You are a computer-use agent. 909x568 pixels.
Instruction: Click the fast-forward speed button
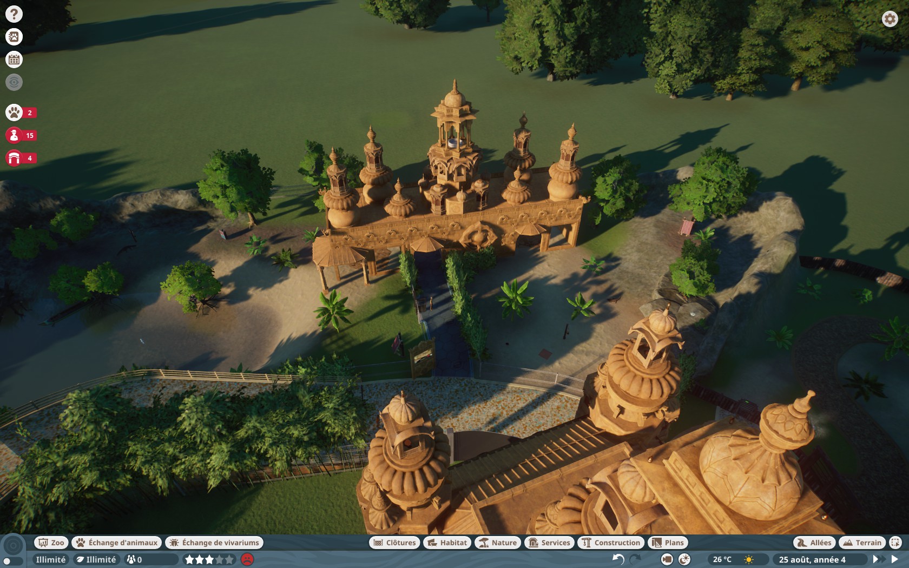879,559
